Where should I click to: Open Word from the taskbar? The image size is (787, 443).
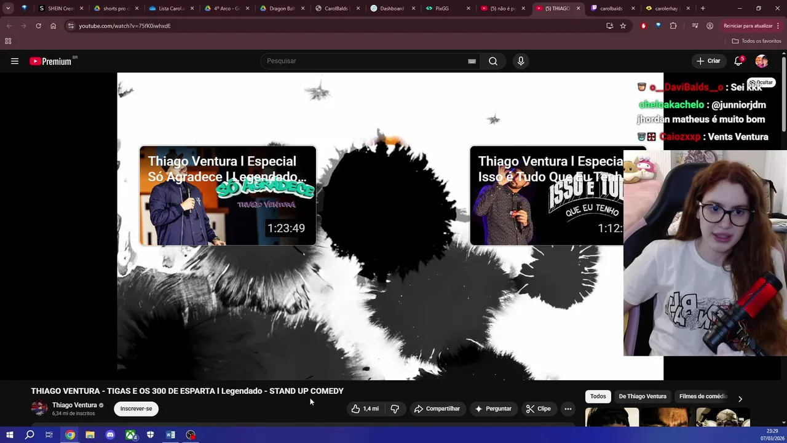tap(170, 435)
